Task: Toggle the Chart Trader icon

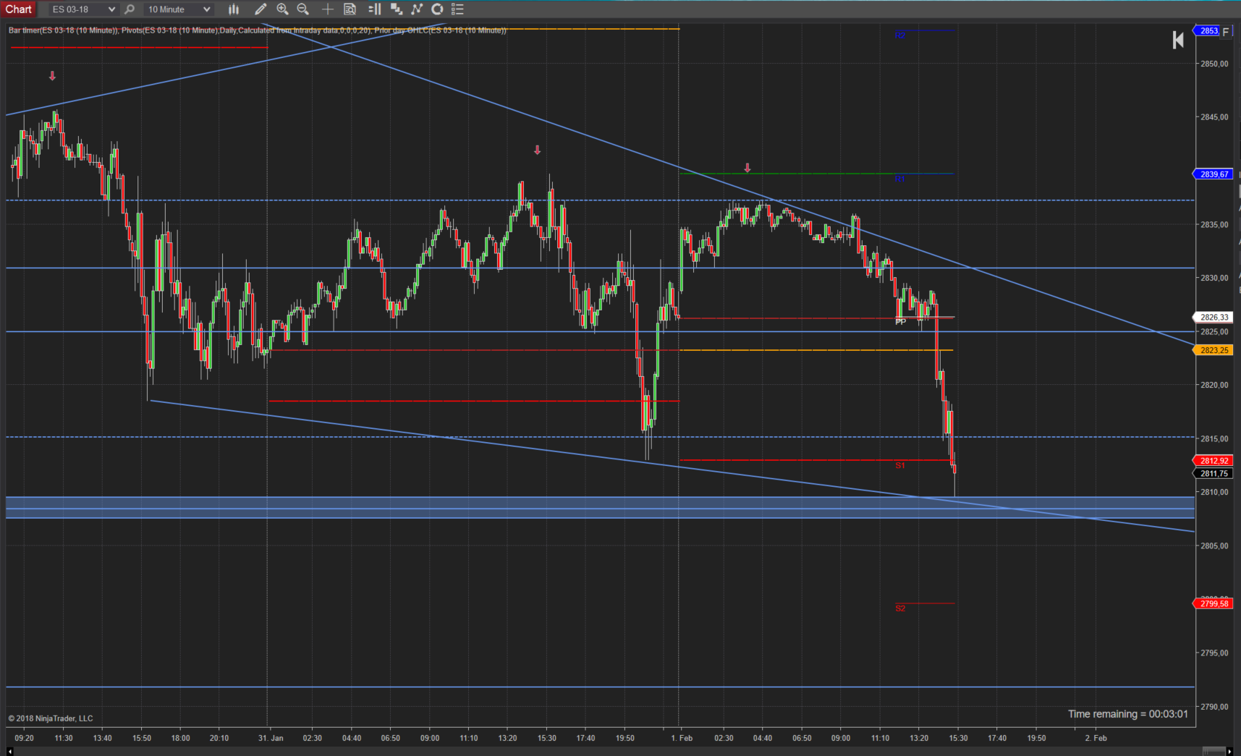Action: click(375, 9)
